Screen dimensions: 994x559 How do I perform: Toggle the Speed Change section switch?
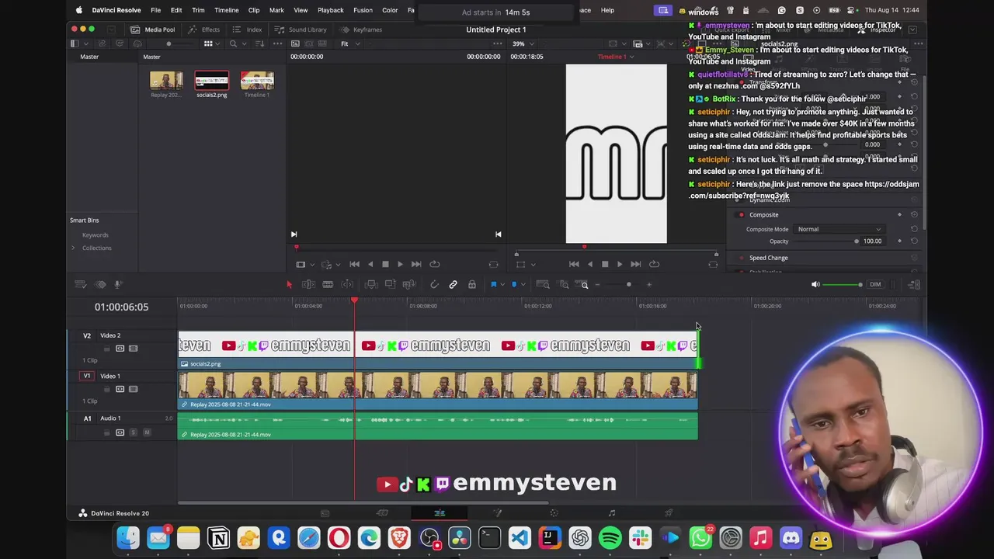742,258
